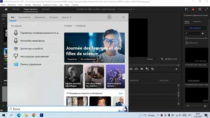Click the Мои шаблоны button
Image resolution: width=210 pixels, height=118 pixels.
[x=195, y=28]
